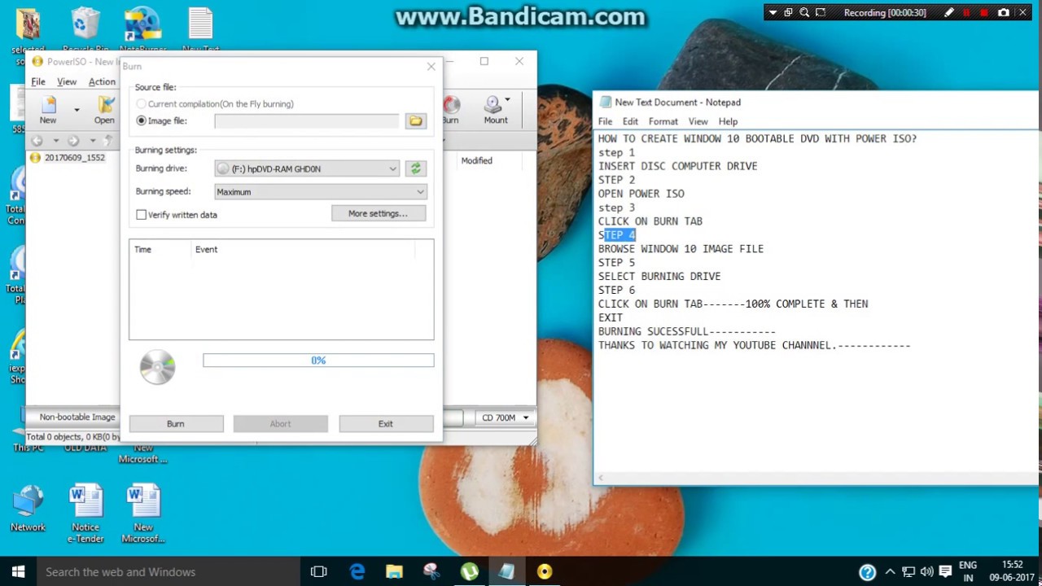The height and width of the screenshot is (586, 1042).
Task: Click Bandicam magnifier search icon
Action: tap(804, 12)
